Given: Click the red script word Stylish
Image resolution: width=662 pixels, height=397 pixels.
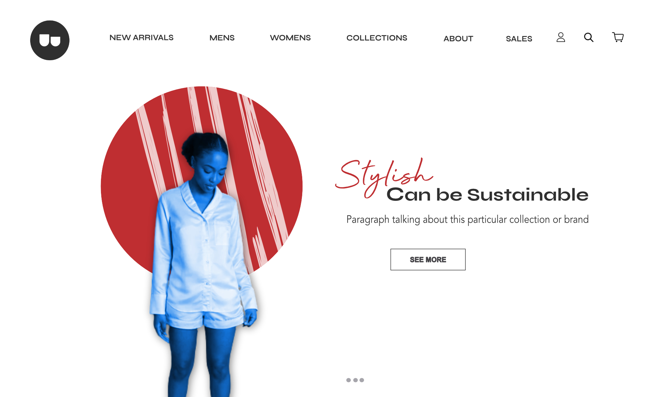Looking at the screenshot, I should [x=384, y=177].
